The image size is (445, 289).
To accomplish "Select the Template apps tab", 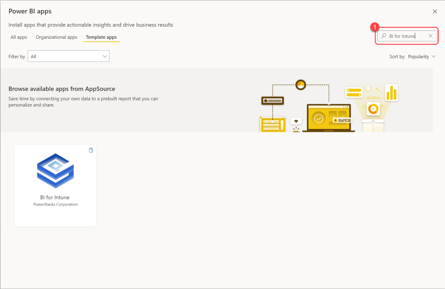I will pos(101,37).
